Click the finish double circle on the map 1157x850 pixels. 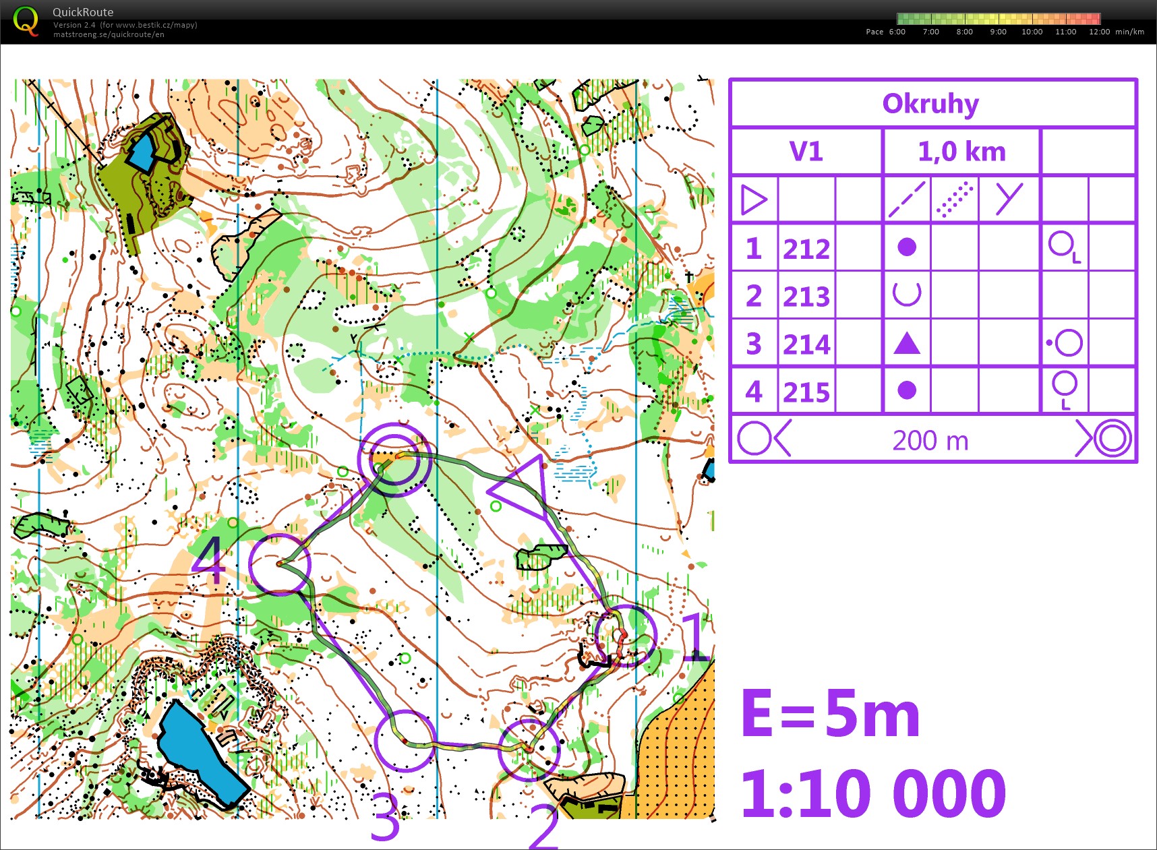(394, 460)
